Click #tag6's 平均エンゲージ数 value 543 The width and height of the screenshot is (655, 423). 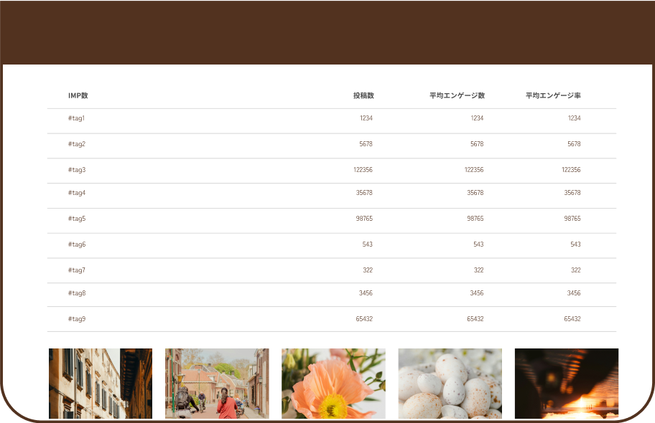[x=479, y=244]
